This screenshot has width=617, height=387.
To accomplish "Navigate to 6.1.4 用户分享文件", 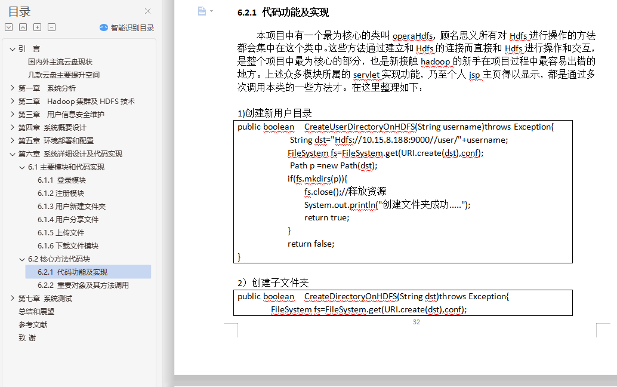I will 68,220.
